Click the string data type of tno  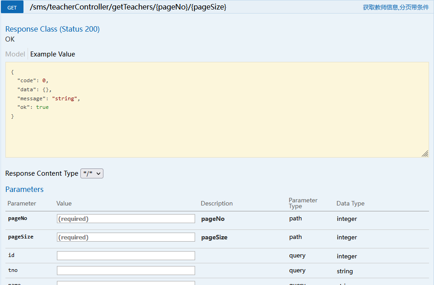[345, 271]
